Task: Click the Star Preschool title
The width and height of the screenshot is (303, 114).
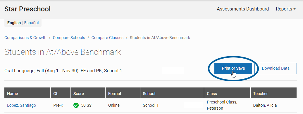Action: pyautogui.click(x=27, y=9)
